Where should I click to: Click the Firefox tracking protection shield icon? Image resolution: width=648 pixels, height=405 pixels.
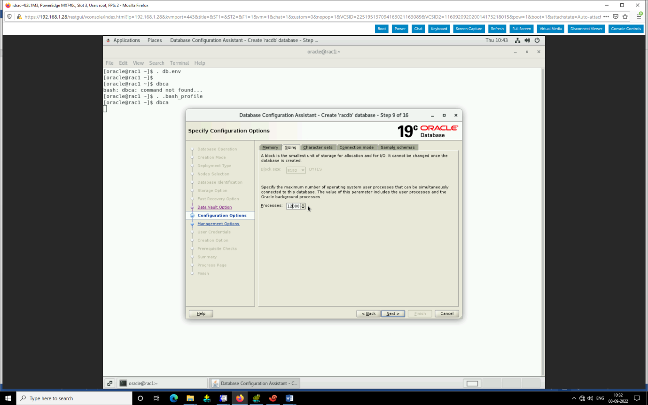pyautogui.click(x=10, y=16)
